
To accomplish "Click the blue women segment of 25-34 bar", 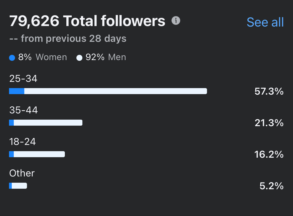I will coord(17,91).
